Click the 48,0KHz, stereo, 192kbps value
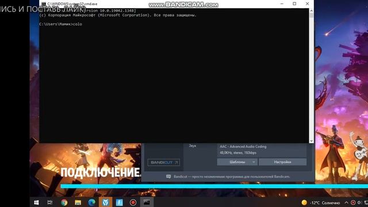This screenshot has height=207, width=368. (x=238, y=153)
